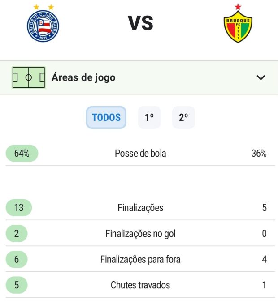Click the Esporte Clube Bahia crest

point(43,26)
